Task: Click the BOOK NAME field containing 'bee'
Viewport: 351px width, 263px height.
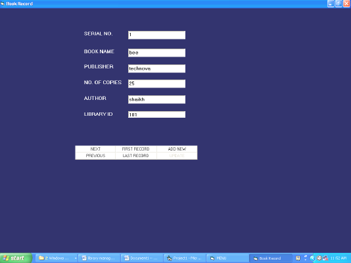Action: (x=156, y=53)
